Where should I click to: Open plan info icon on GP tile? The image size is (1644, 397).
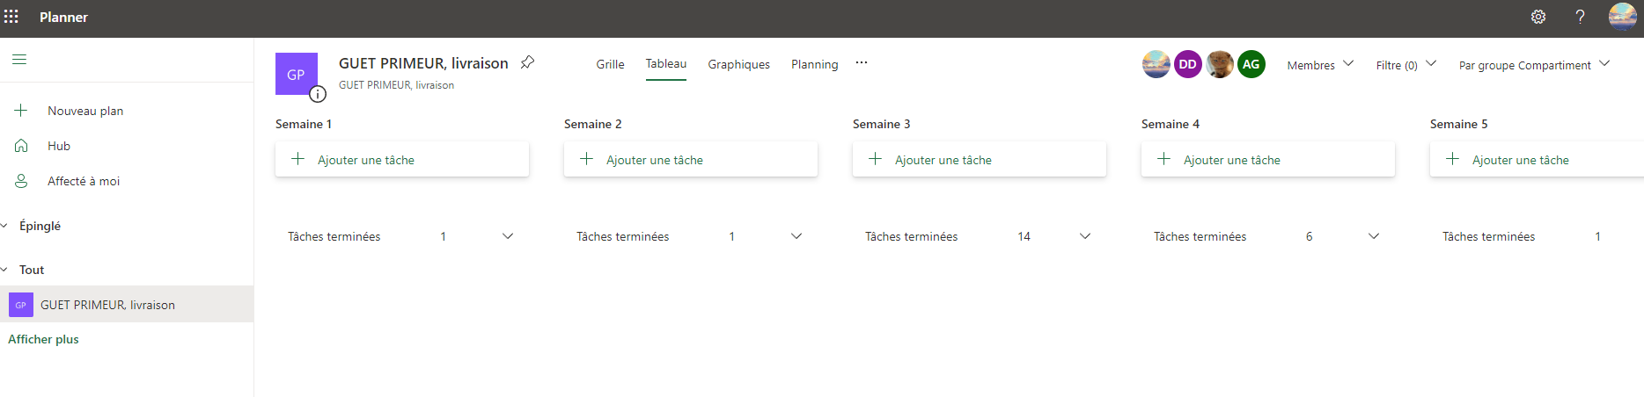[318, 94]
